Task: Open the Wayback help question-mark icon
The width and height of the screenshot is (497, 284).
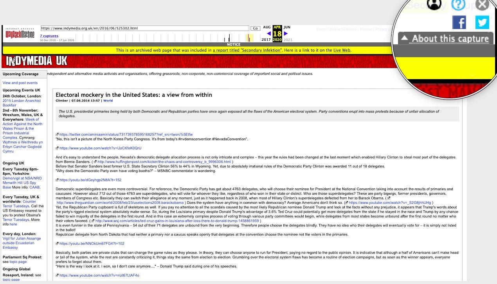Action: coord(458,4)
